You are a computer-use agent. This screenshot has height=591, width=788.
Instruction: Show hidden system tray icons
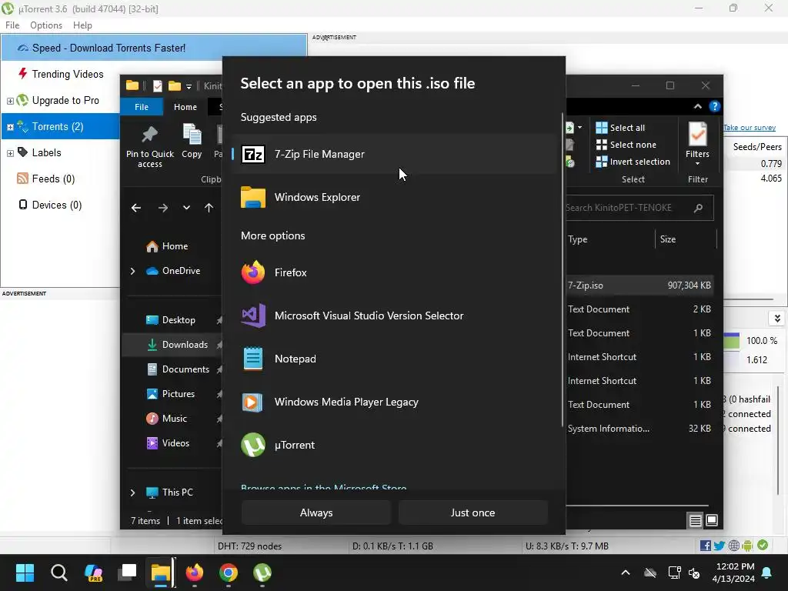point(626,573)
